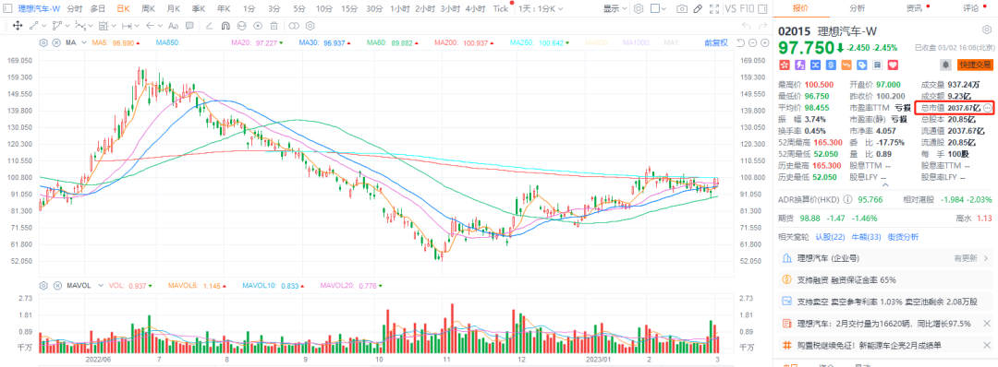The image size is (998, 367).
Task: Click the pencil draw icon
Action: [698, 9]
